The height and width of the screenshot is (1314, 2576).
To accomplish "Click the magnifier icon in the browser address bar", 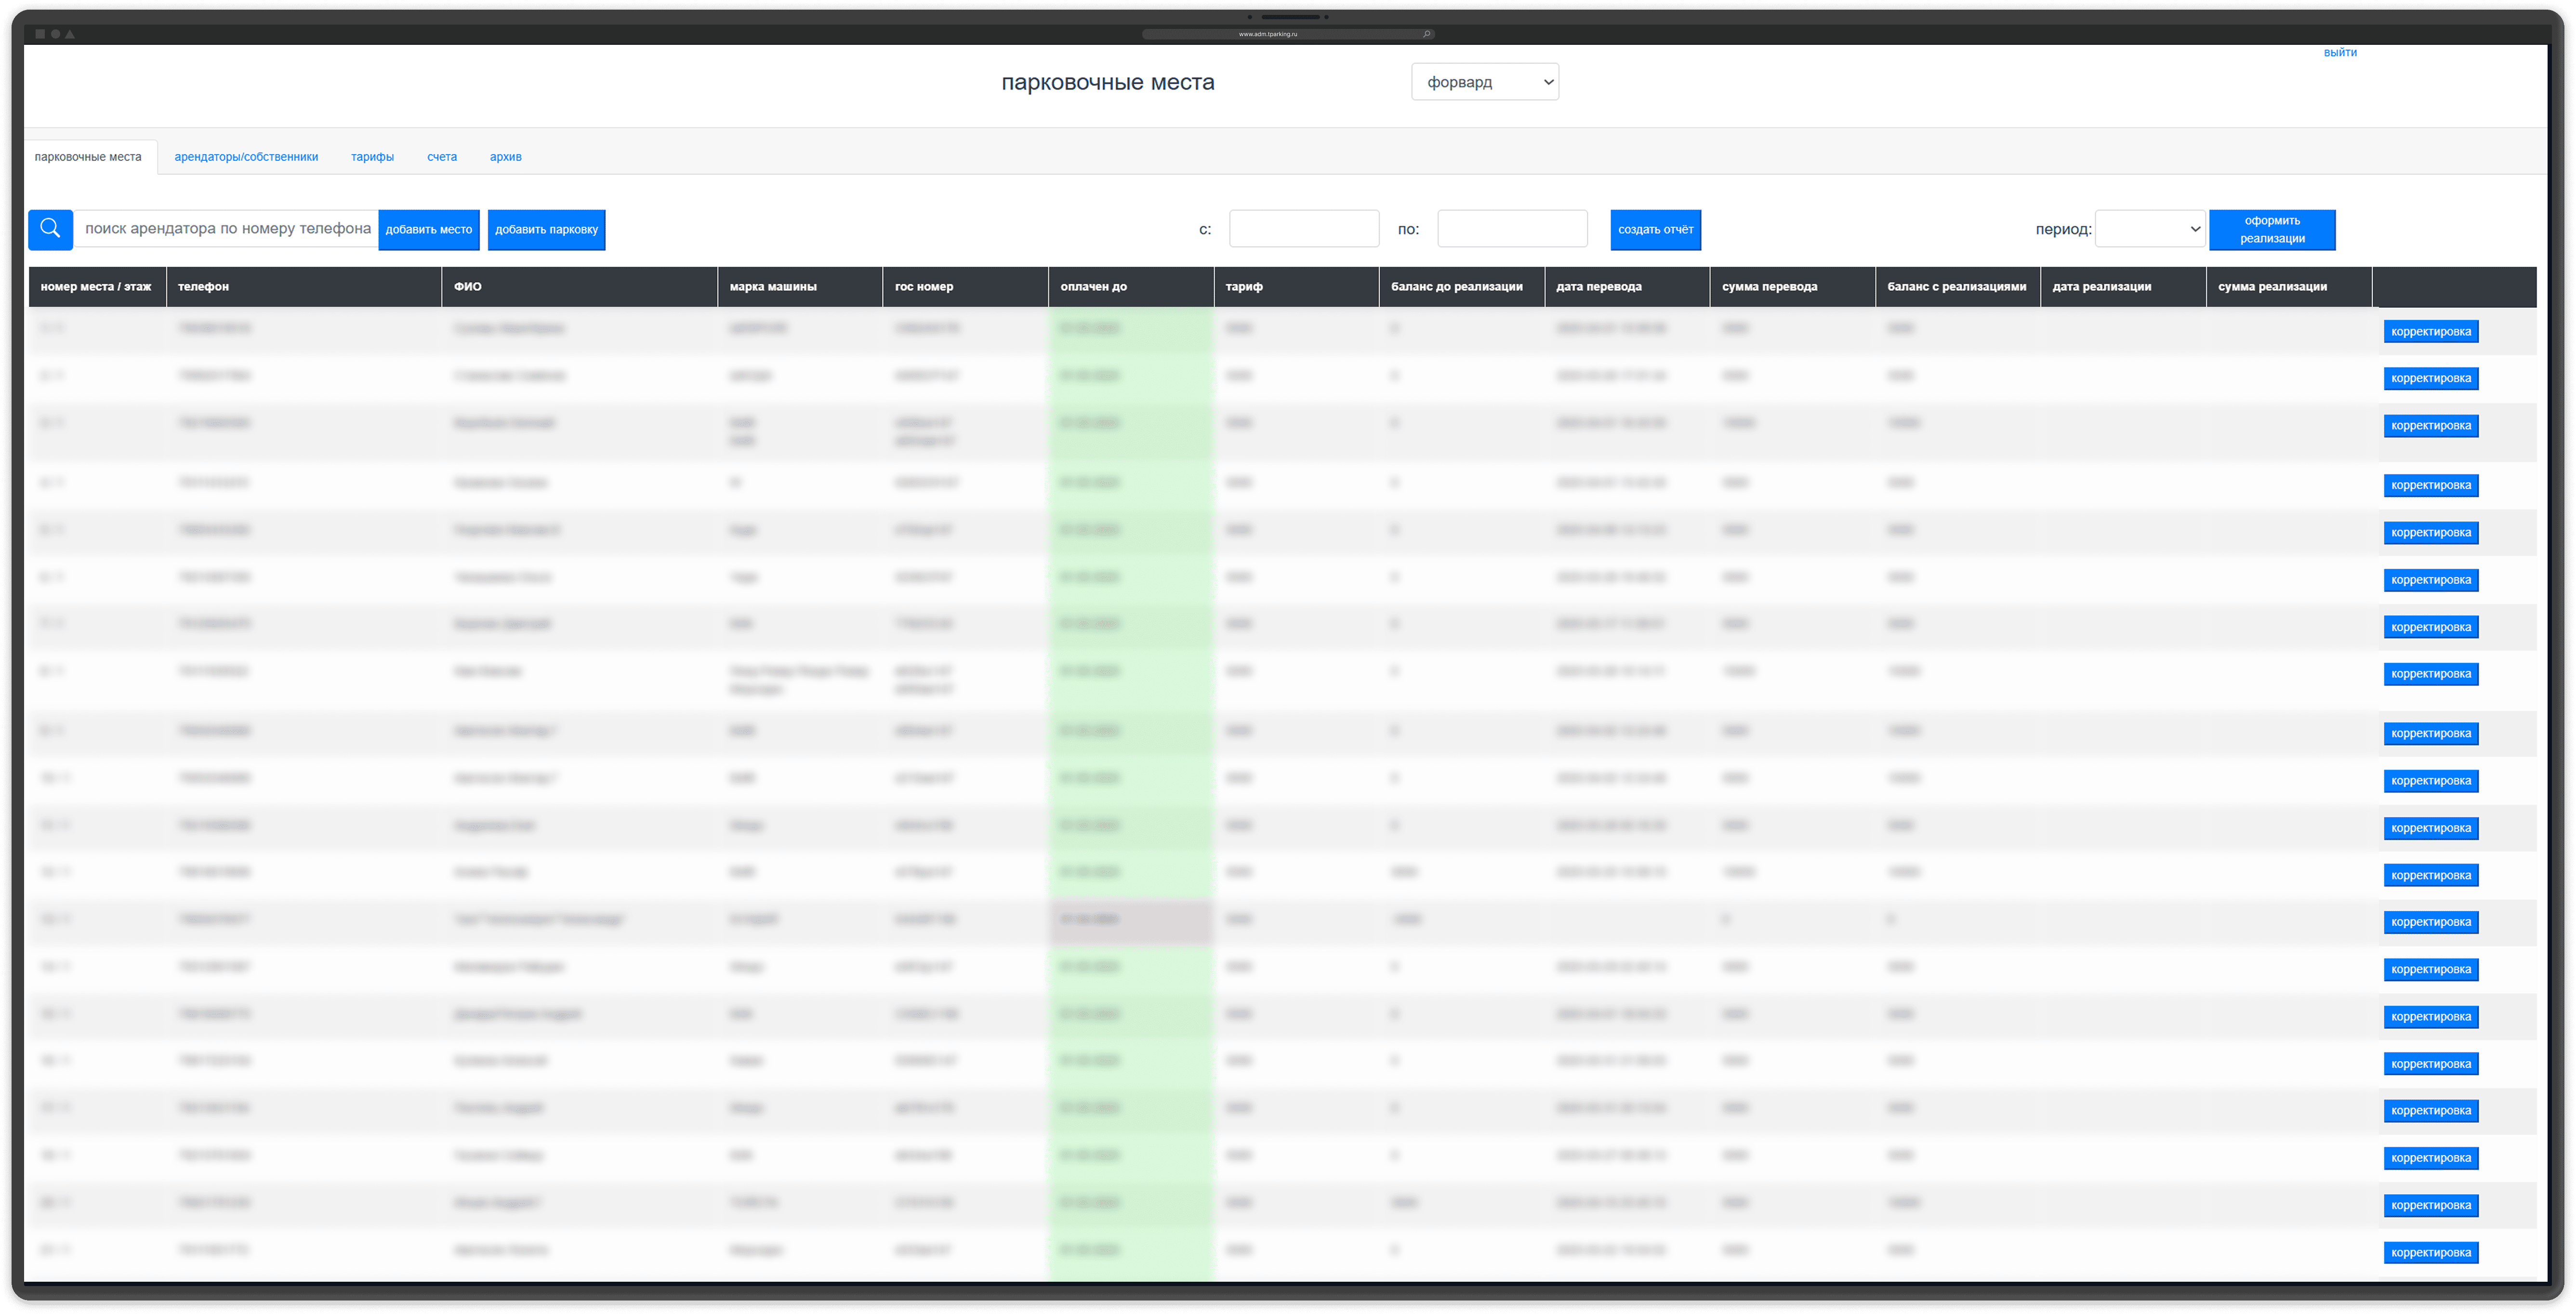I will tap(1426, 34).
